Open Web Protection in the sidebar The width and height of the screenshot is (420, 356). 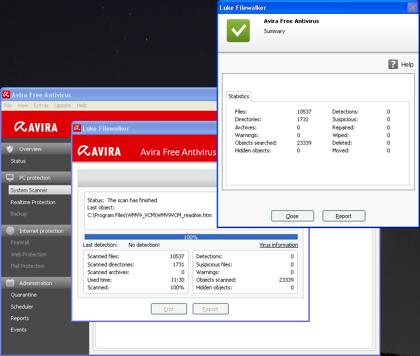pos(28,254)
